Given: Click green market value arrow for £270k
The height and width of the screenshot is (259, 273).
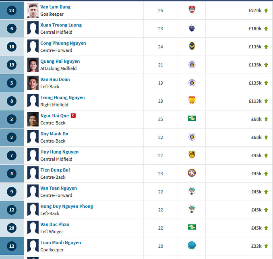Looking at the screenshot, I should coord(266,11).
